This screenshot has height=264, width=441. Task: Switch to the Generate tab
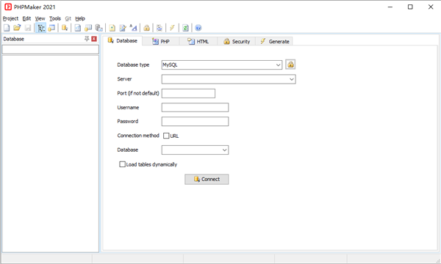274,41
